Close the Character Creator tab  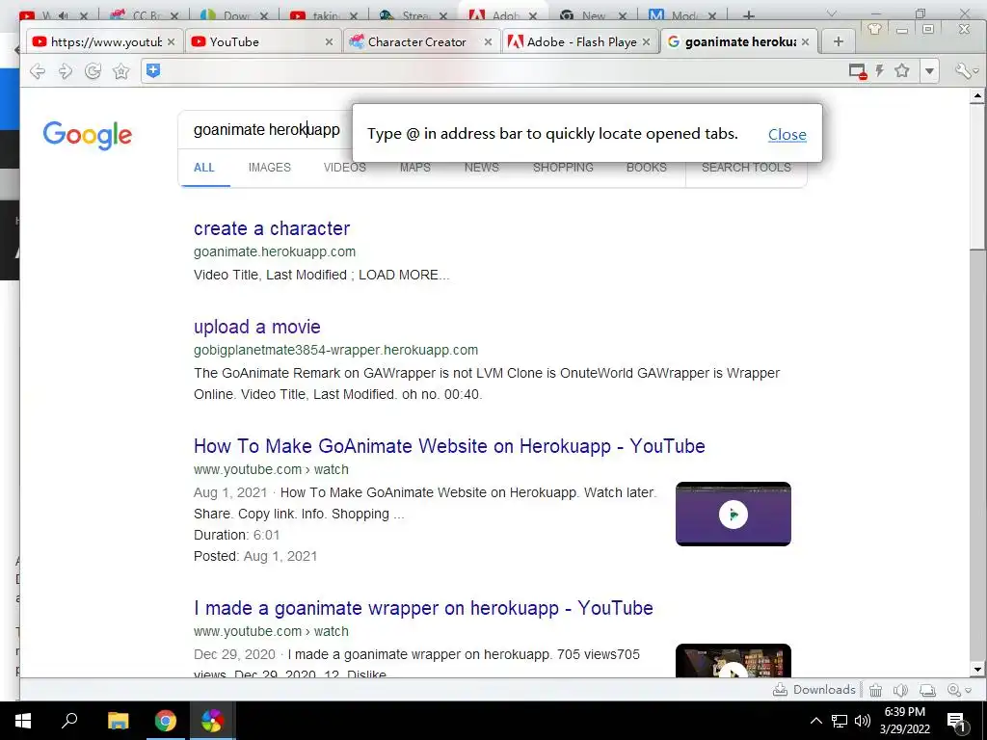[x=488, y=42]
